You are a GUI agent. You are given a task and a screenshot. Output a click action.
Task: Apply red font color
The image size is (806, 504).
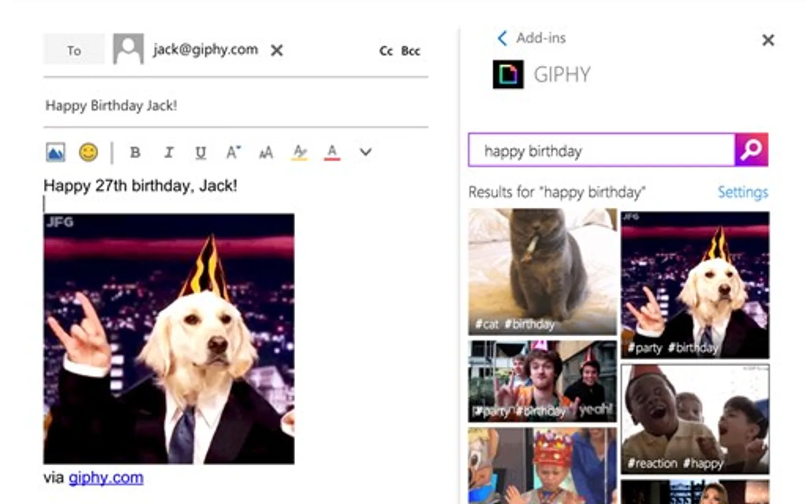[332, 152]
